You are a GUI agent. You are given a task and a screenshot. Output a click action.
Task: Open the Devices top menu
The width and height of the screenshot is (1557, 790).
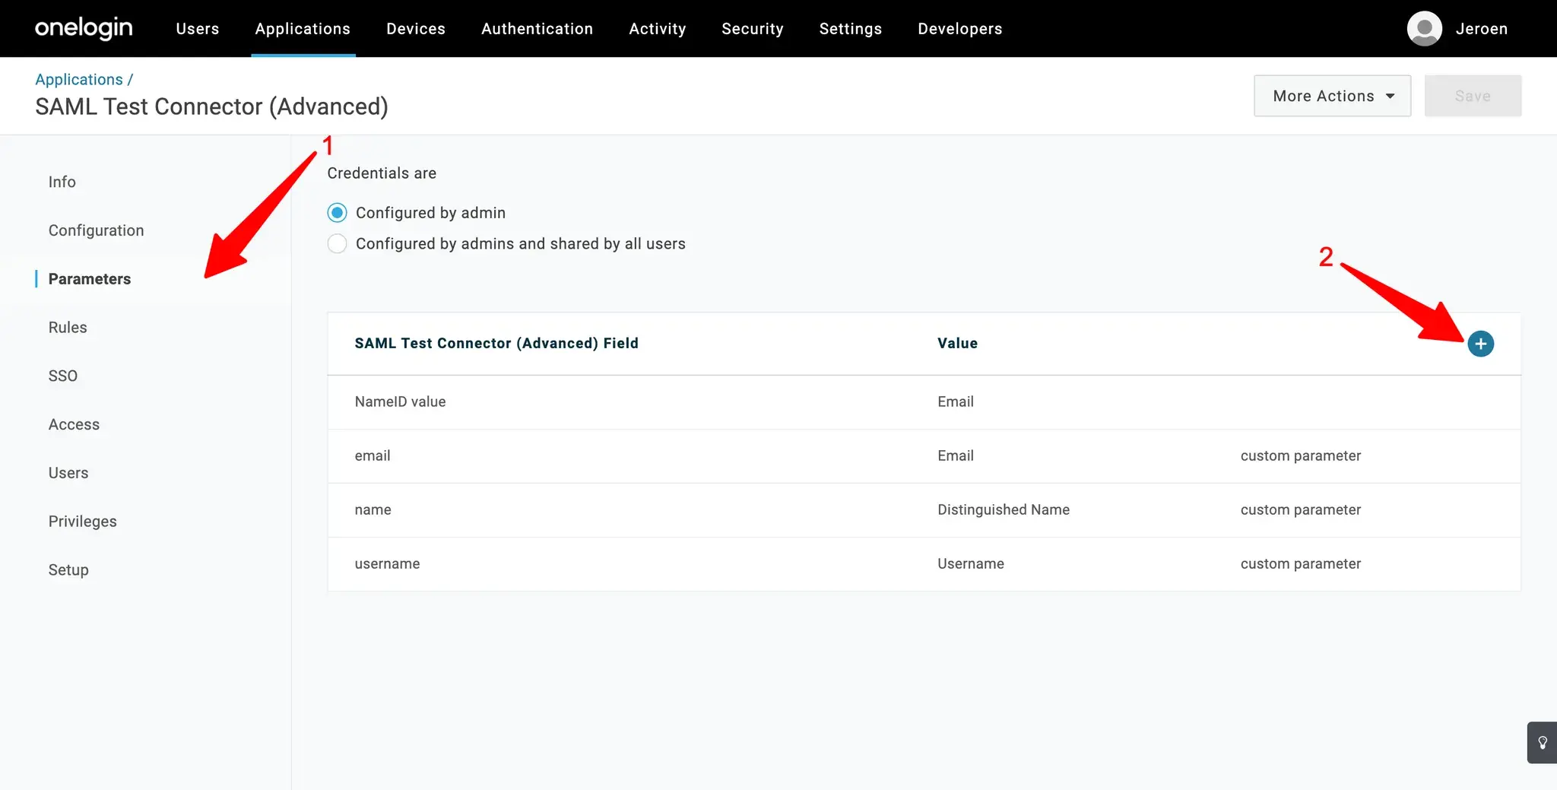(416, 29)
